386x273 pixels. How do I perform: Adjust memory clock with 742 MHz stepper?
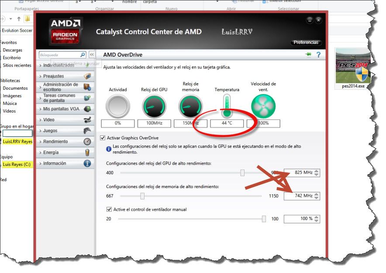[x=317, y=196]
